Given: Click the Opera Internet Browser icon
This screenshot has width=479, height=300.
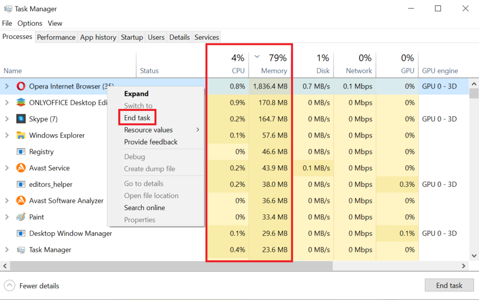Looking at the screenshot, I should (20, 86).
